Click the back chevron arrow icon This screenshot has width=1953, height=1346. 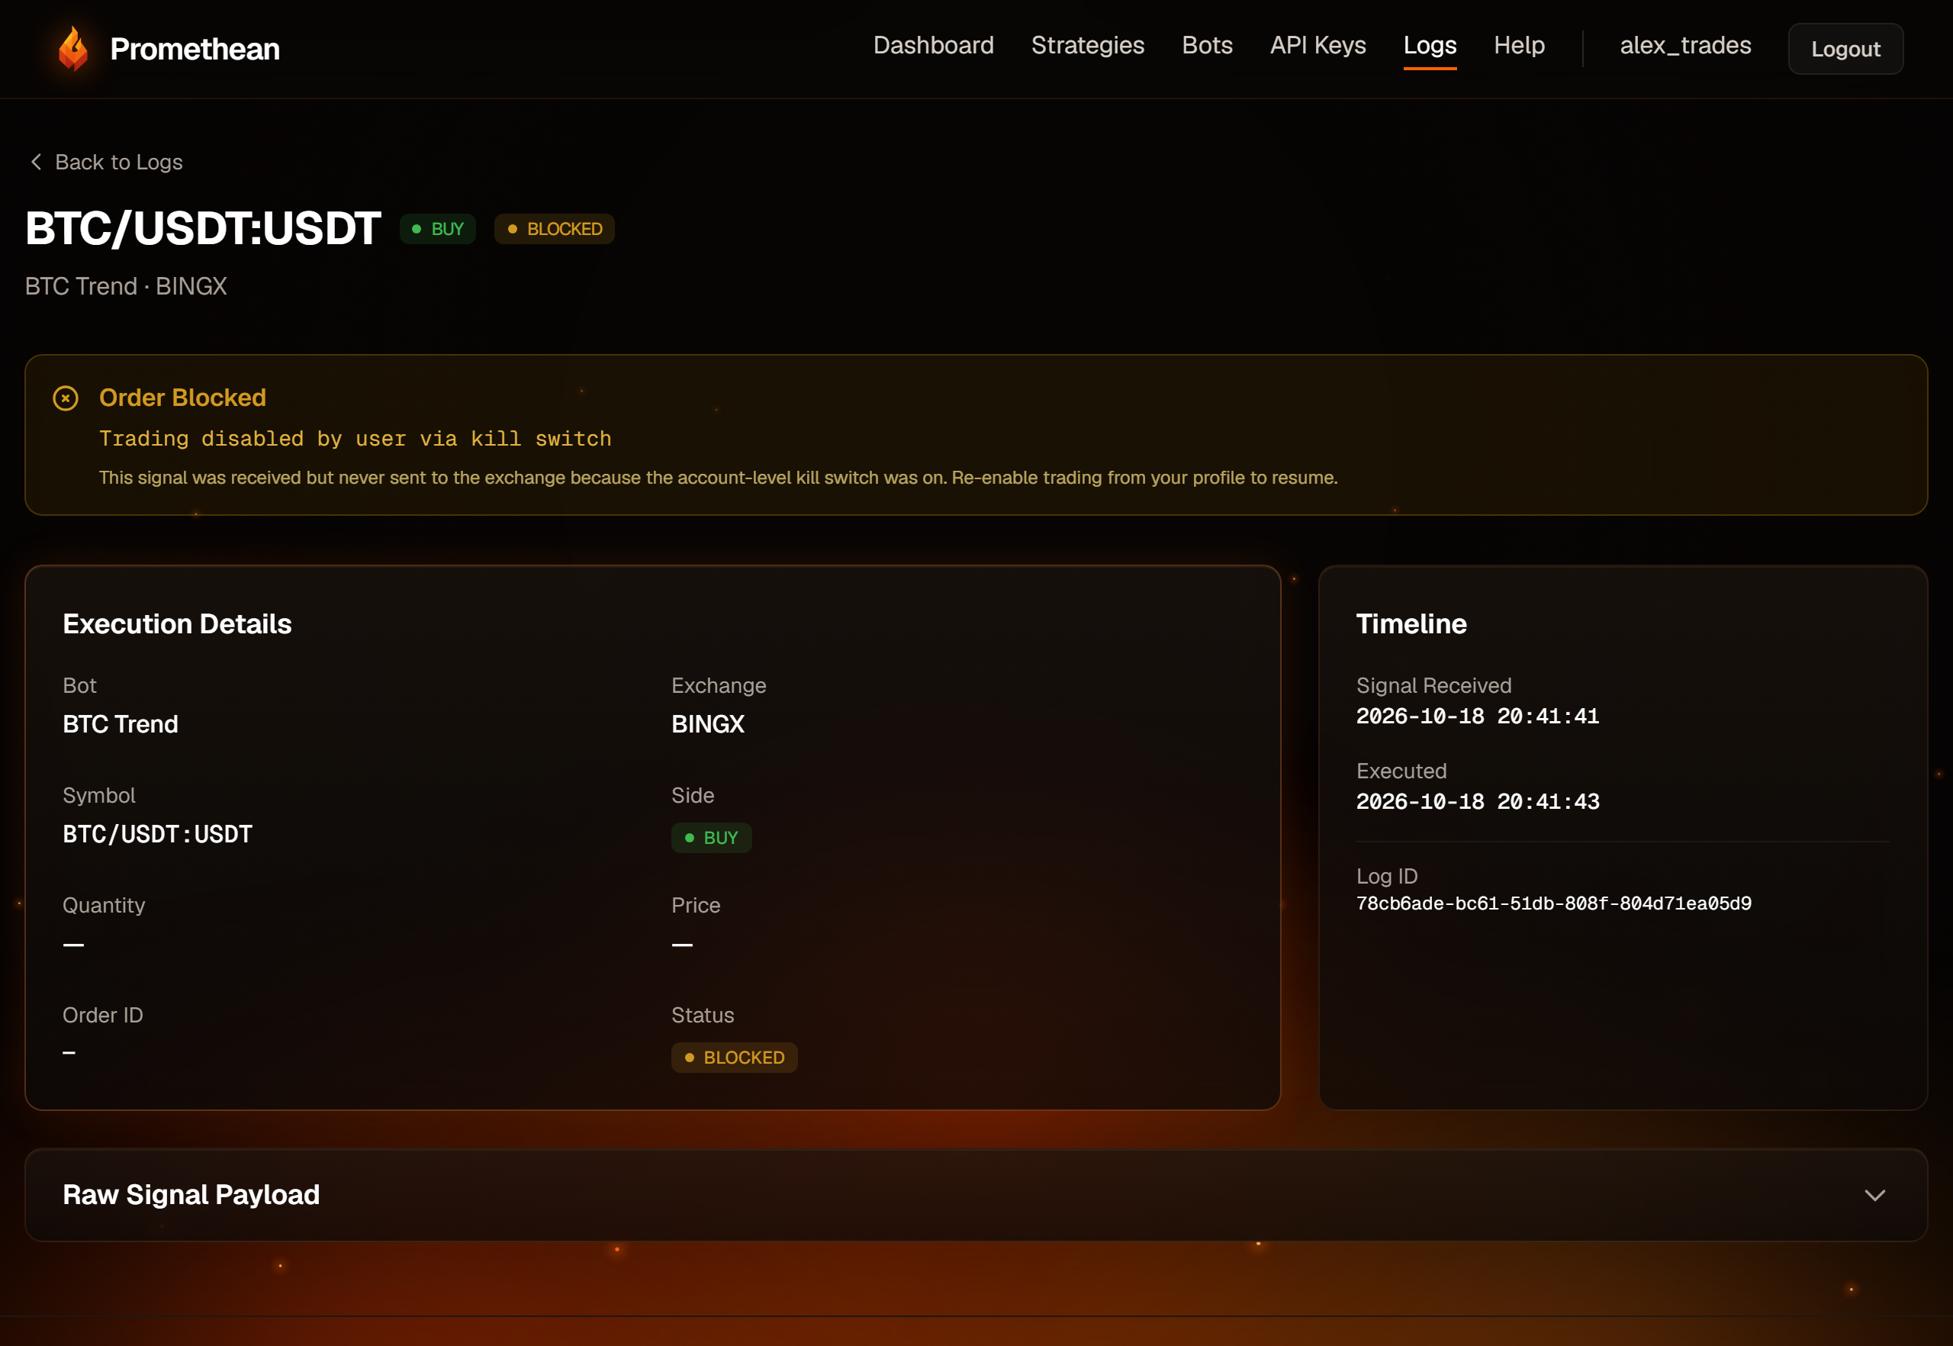coord(35,162)
